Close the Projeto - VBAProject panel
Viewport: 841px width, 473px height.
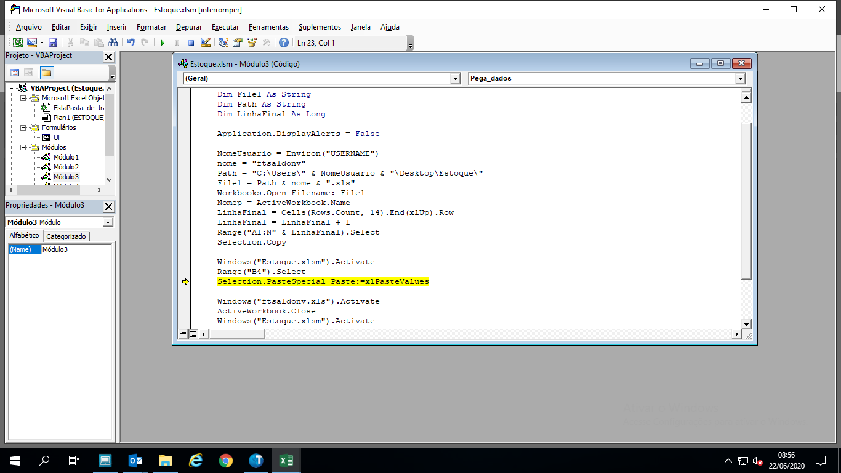pos(108,57)
